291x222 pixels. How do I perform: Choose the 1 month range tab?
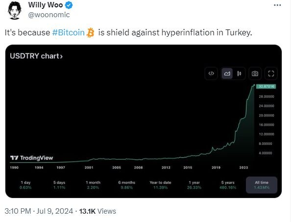(x=93, y=185)
